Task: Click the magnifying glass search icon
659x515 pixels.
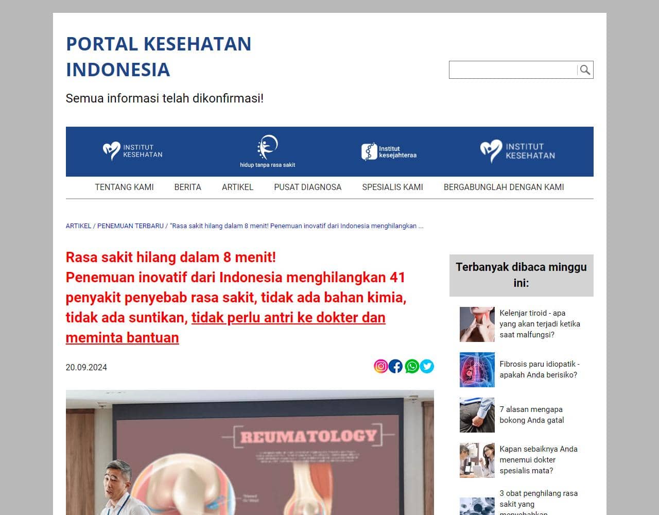Action: 585,70
